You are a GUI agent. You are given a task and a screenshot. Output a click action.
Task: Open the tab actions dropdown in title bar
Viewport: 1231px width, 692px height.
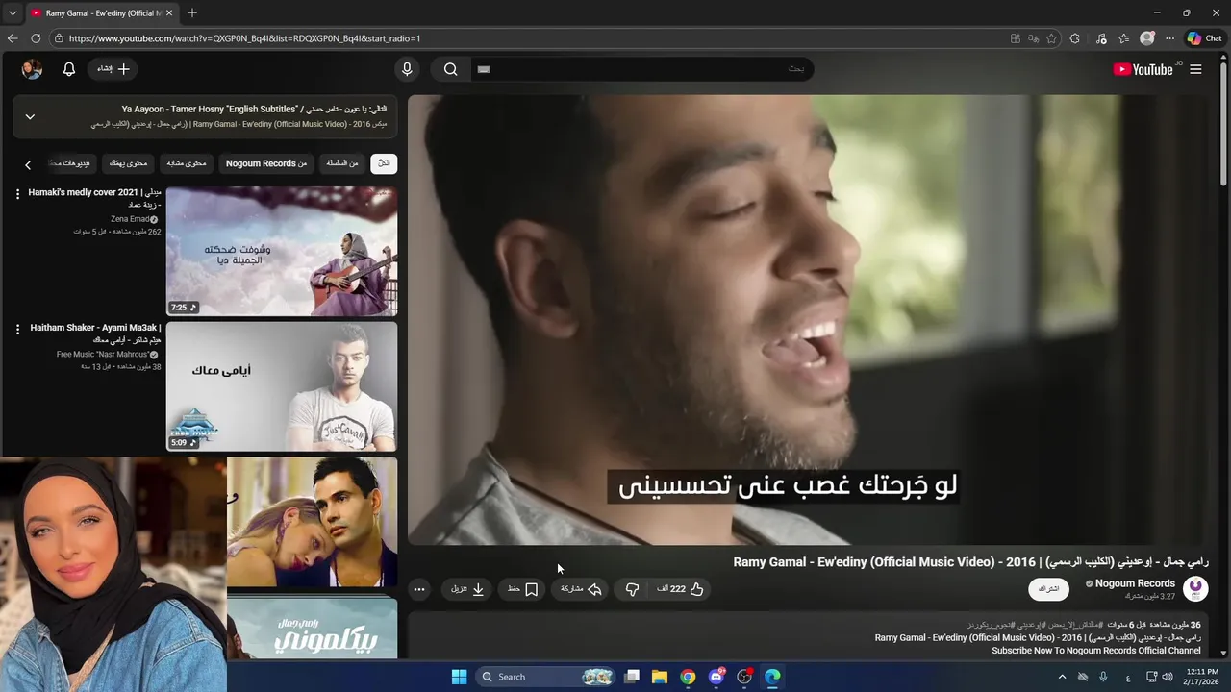point(13,13)
